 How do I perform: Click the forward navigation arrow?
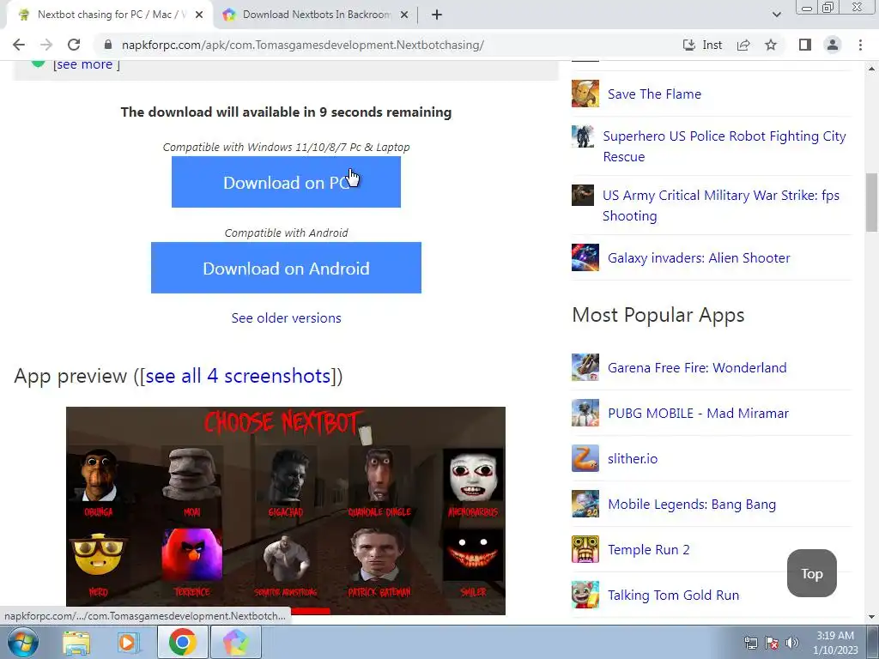(x=46, y=45)
